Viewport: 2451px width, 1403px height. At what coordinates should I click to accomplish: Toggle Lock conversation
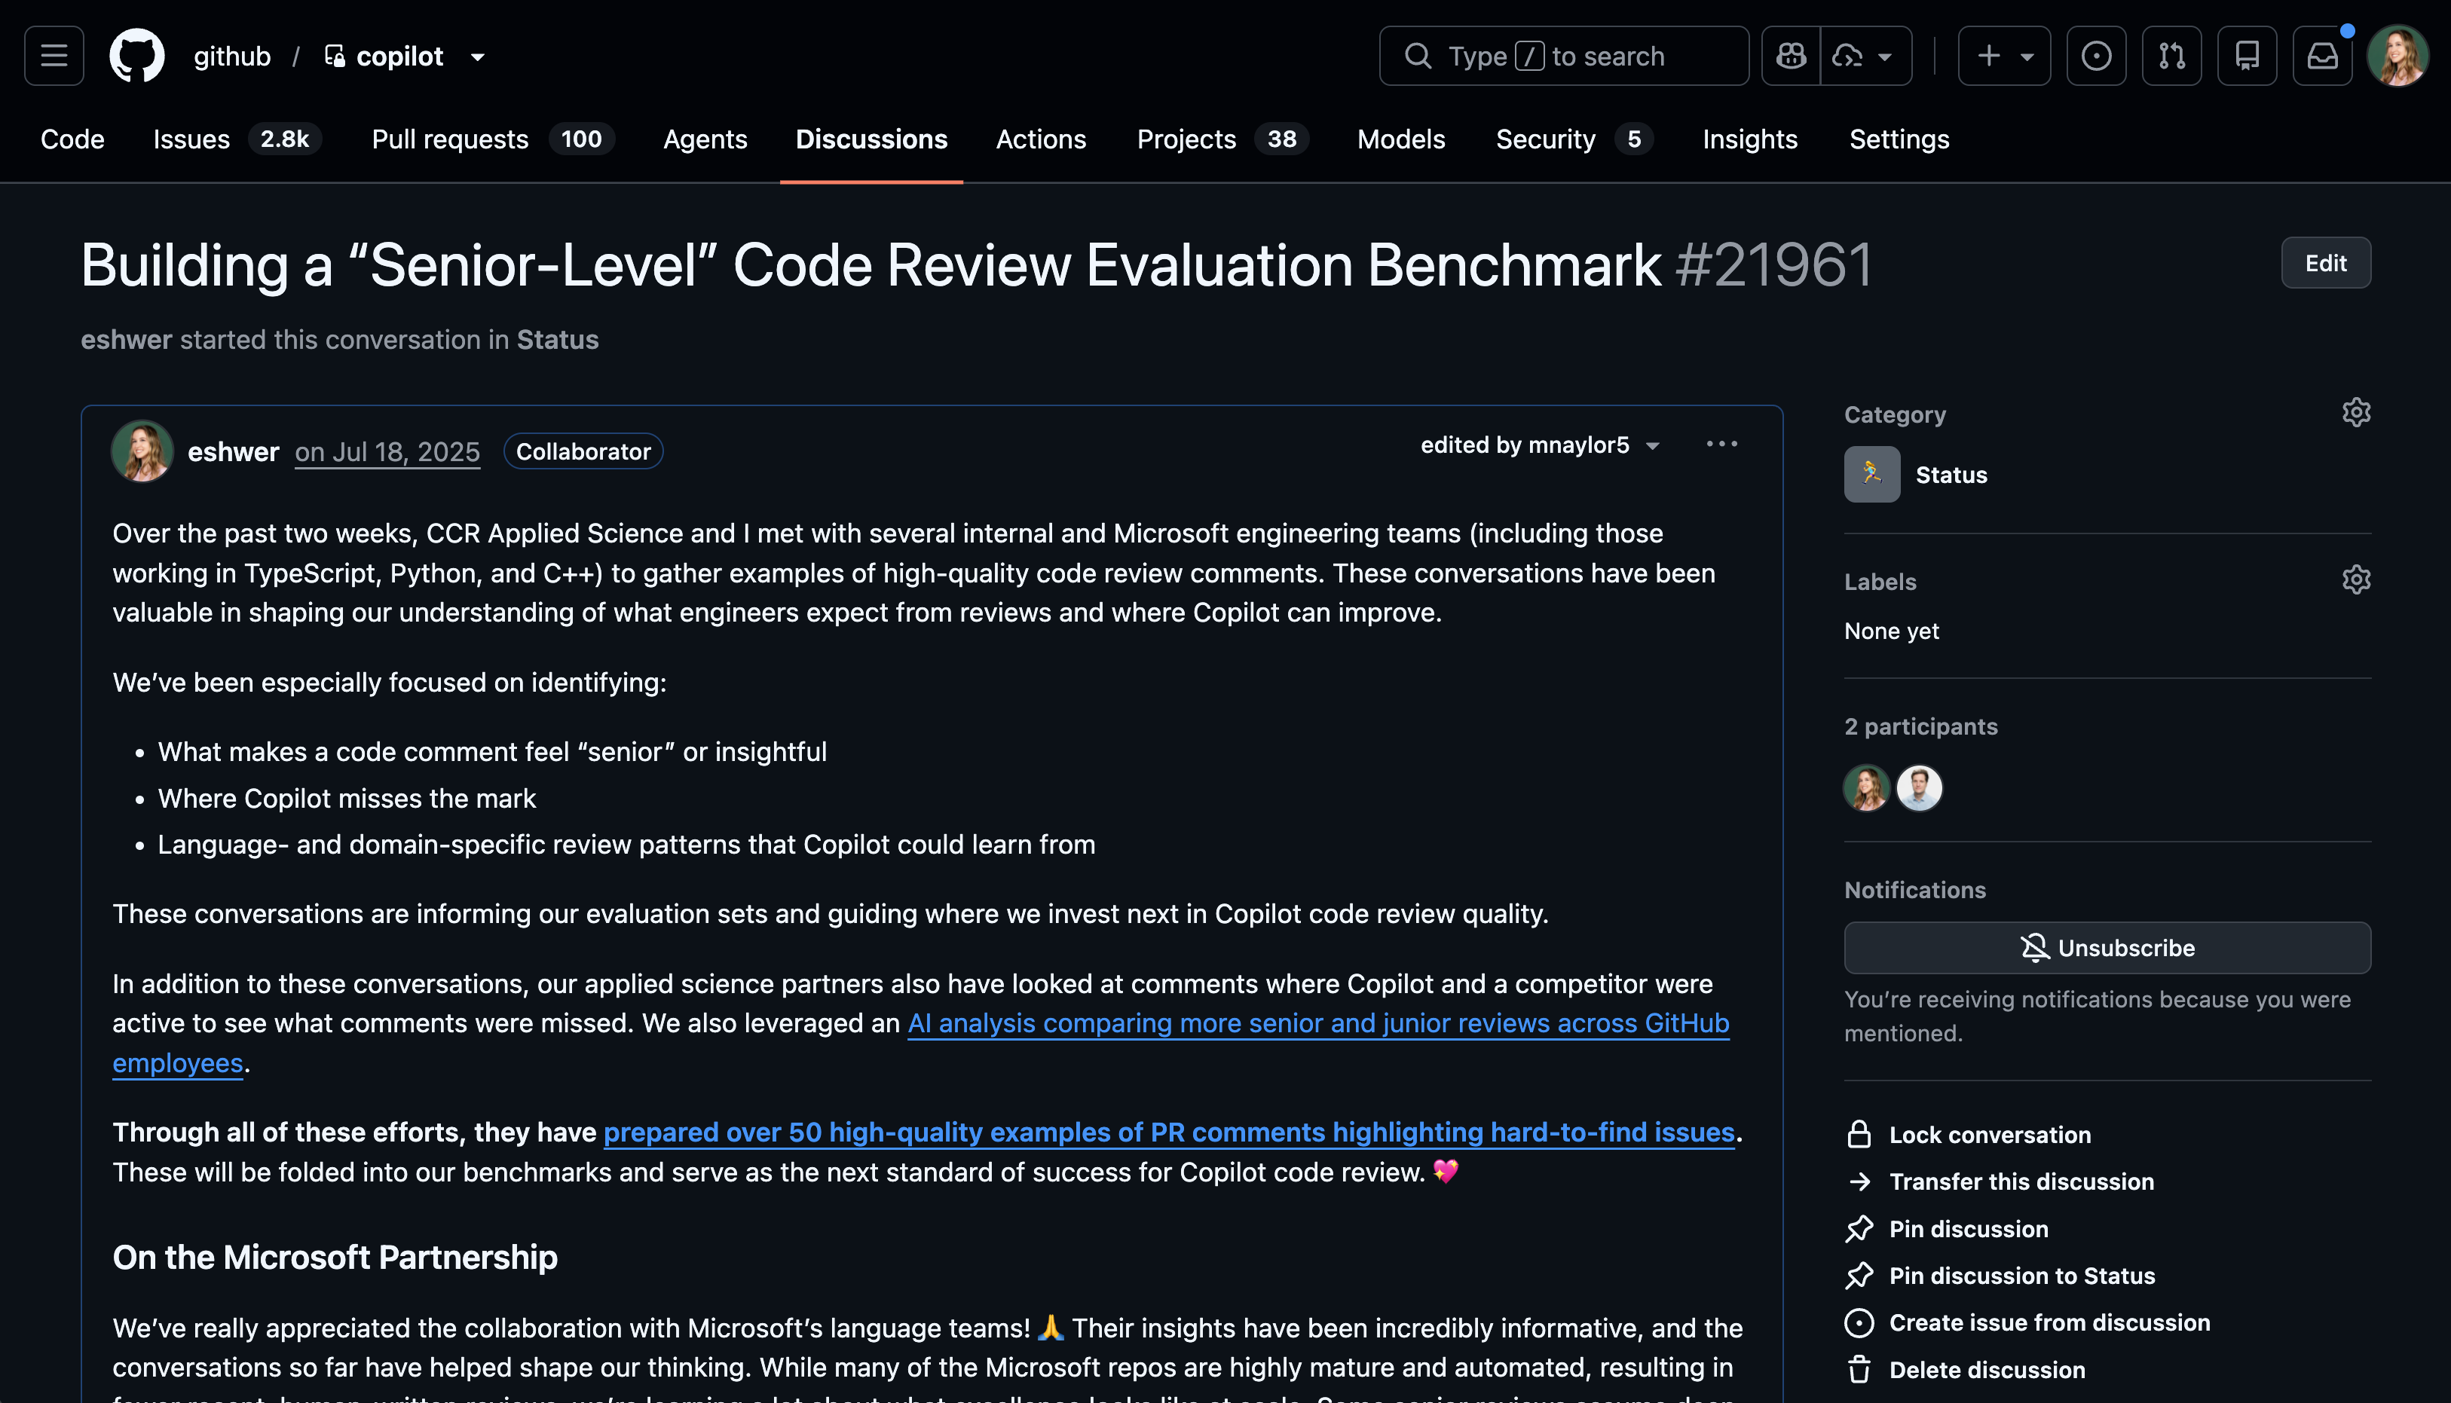(1988, 1135)
